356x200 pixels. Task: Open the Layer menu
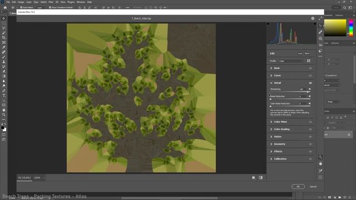[29, 2]
